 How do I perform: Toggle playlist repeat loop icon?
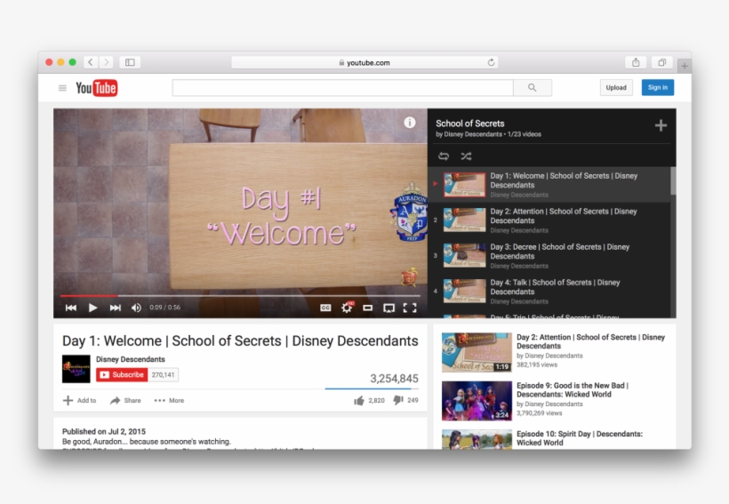(x=444, y=156)
